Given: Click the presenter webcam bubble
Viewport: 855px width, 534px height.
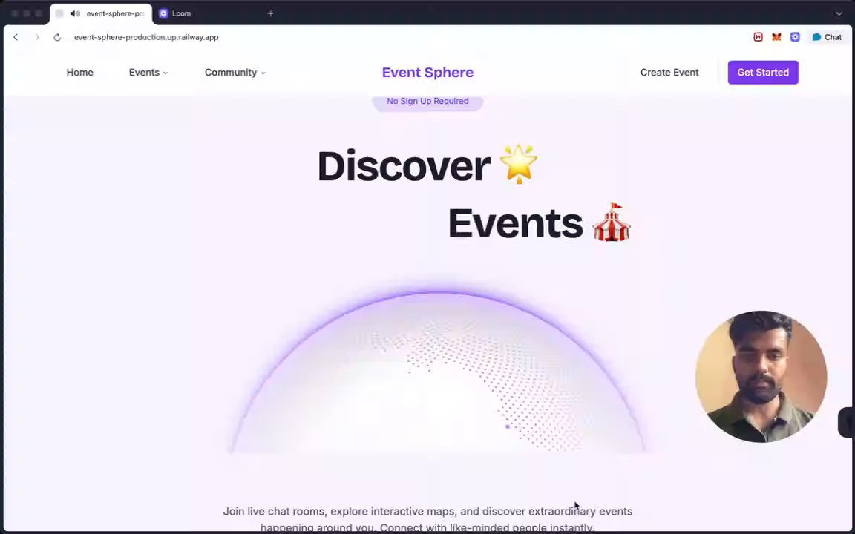Looking at the screenshot, I should tap(761, 377).
